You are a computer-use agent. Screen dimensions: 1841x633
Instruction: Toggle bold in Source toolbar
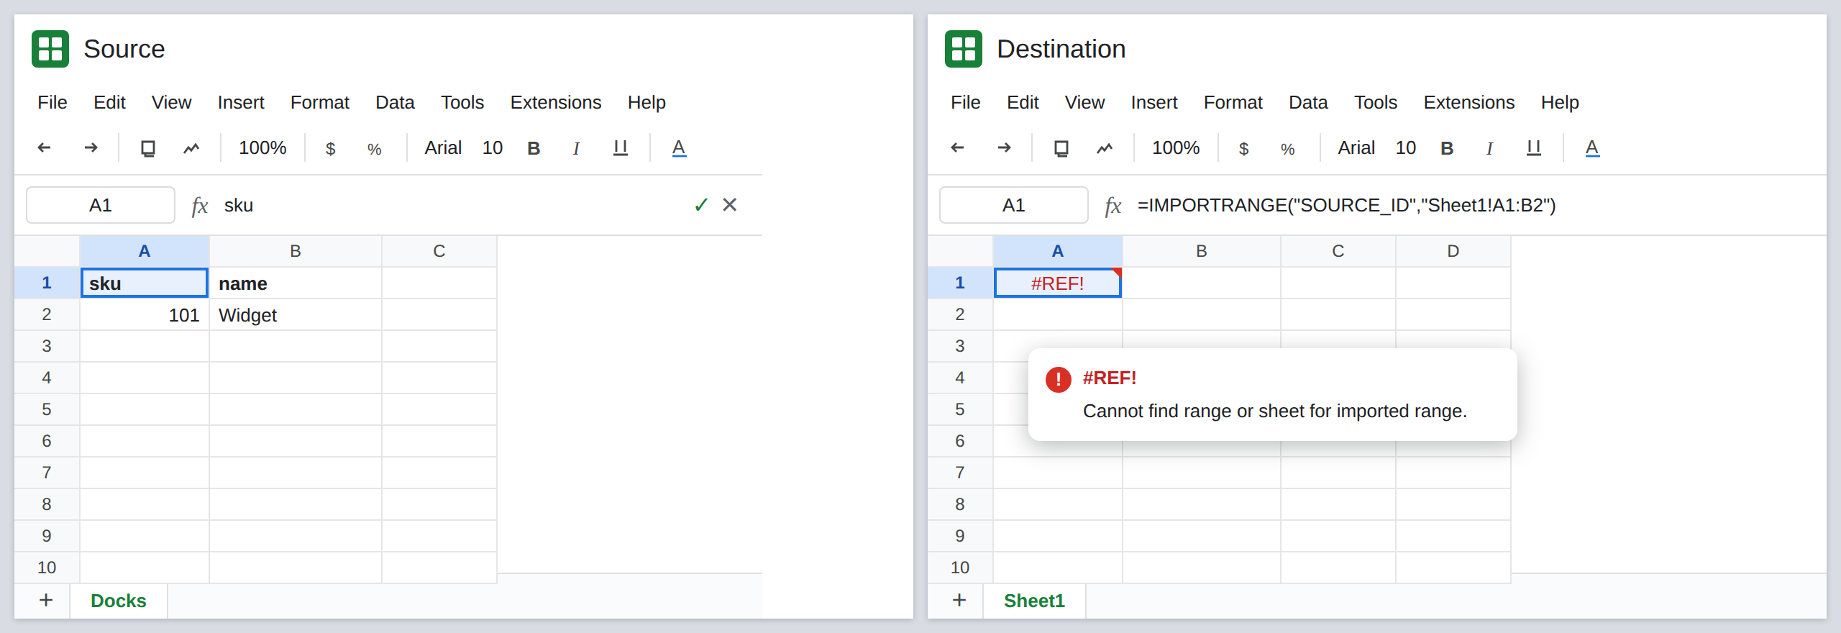pos(534,148)
